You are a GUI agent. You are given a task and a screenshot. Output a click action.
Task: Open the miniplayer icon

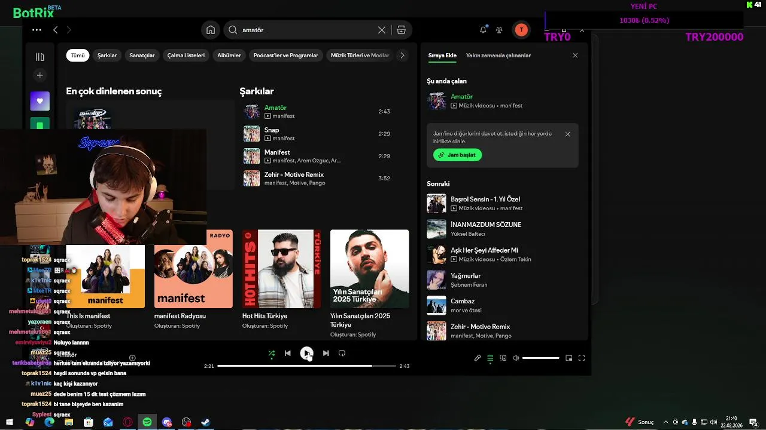tap(569, 358)
